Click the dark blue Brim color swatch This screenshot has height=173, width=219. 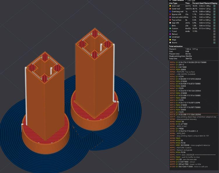click(170, 26)
